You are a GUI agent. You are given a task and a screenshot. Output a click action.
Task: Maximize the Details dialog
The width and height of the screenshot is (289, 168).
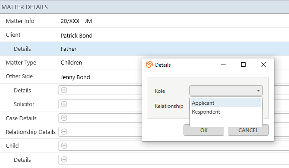[243, 65]
